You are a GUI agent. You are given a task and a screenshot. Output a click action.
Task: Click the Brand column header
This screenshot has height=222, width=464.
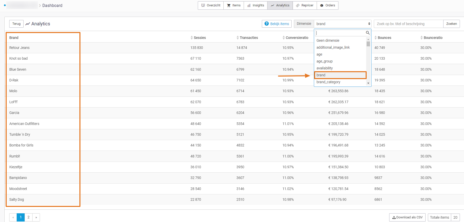14,38
